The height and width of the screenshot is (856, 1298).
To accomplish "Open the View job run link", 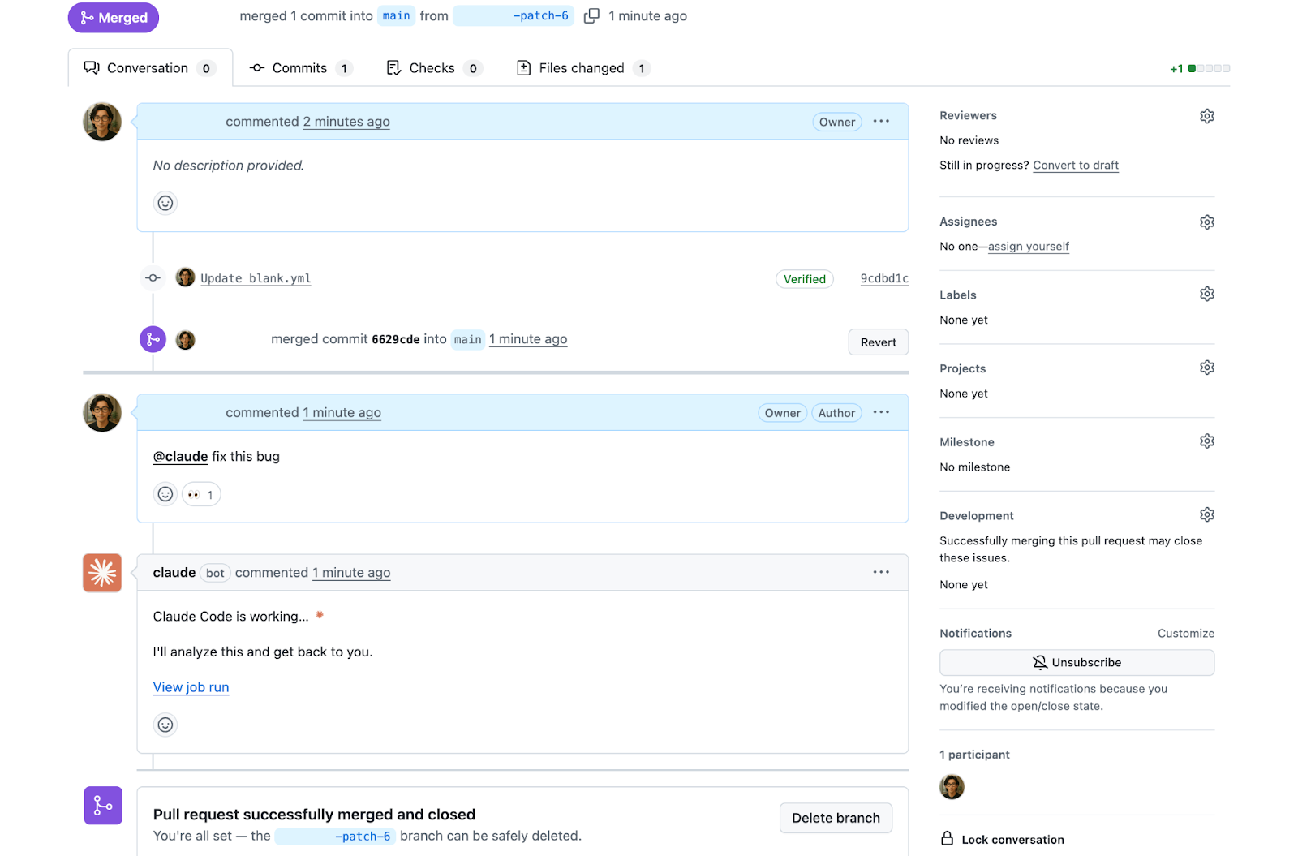I will 191,687.
